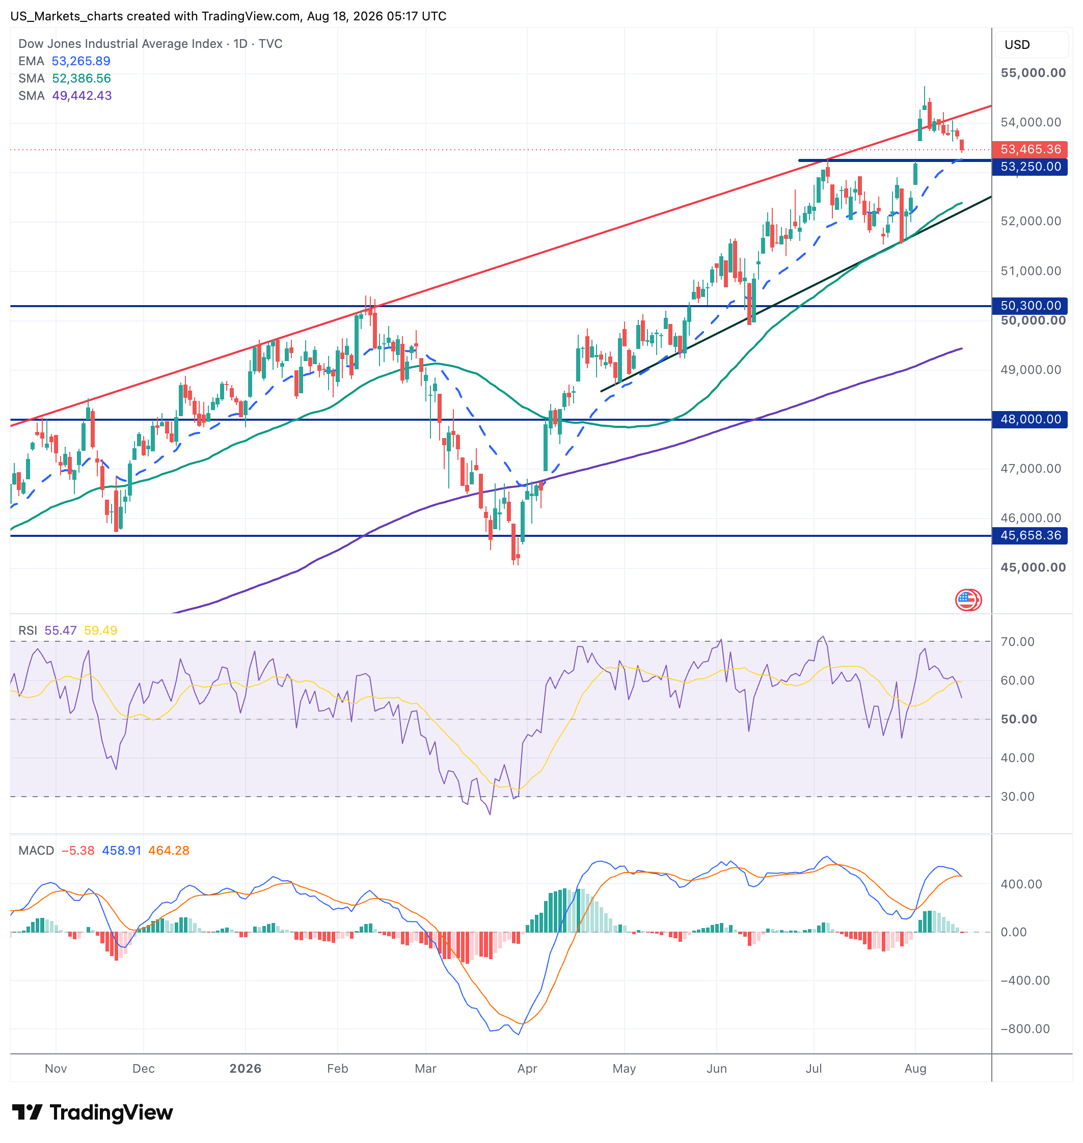Screen dimensions: 1083x1143
Task: Click the RSI 40.00 axis label
Action: pyautogui.click(x=1018, y=758)
